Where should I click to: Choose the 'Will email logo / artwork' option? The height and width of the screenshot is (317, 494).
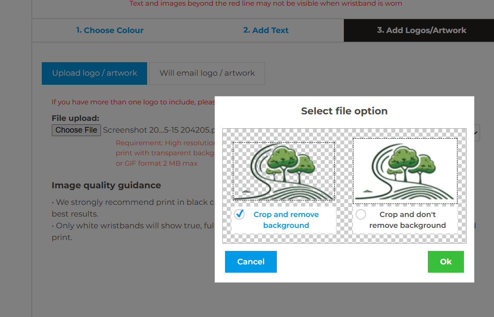[207, 73]
